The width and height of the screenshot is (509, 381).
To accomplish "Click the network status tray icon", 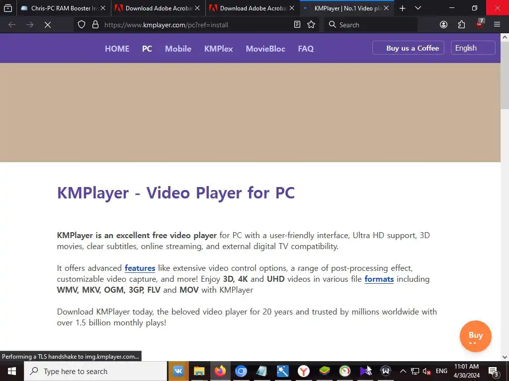I will pyautogui.click(x=415, y=371).
